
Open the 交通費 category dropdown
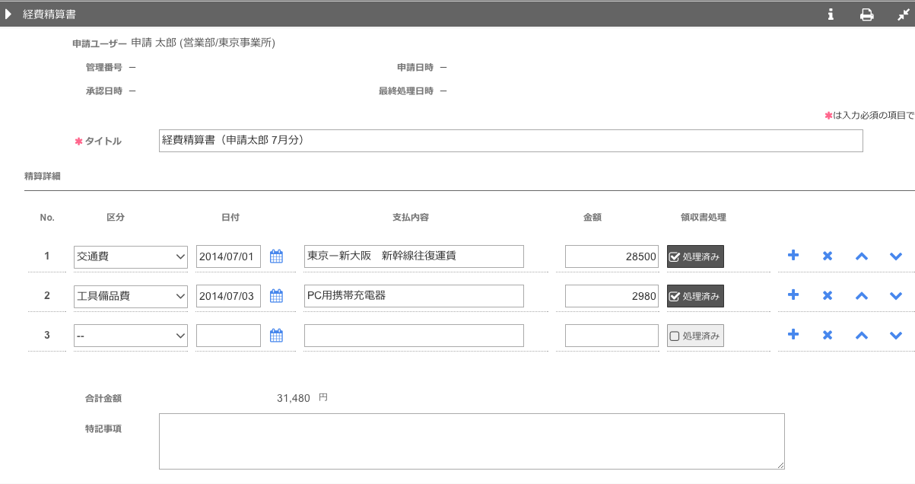(x=131, y=256)
